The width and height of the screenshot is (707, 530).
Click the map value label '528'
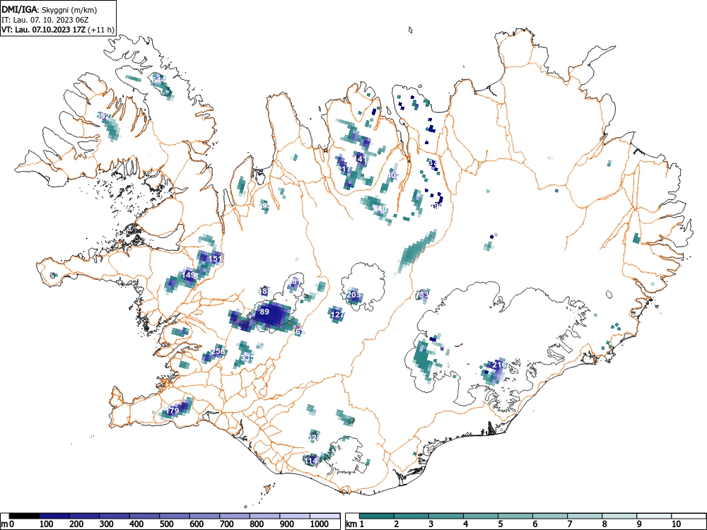click(x=314, y=437)
